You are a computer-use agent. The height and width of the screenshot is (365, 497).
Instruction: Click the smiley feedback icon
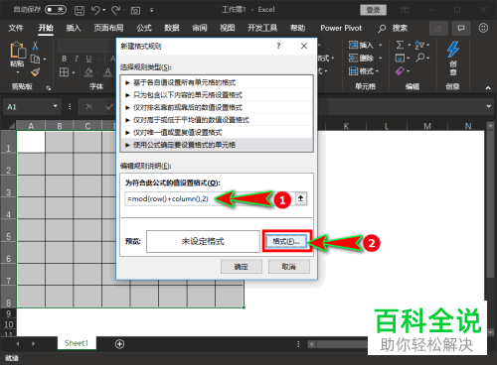pos(483,28)
